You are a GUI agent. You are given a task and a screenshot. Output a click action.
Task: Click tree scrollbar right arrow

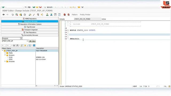pos(57,86)
